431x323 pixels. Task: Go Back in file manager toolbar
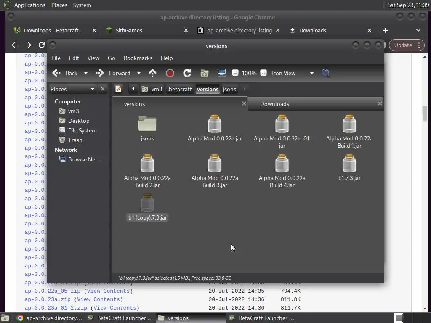click(65, 73)
